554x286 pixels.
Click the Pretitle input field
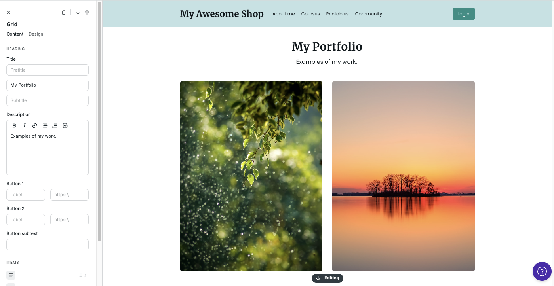(x=48, y=70)
